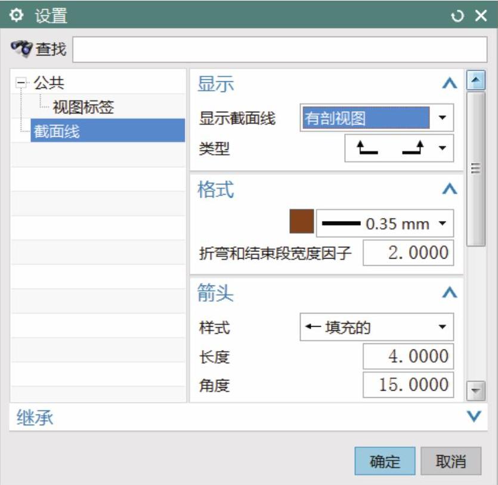Click the brown color swatch
This screenshot has width=498, height=485.
pyautogui.click(x=302, y=222)
